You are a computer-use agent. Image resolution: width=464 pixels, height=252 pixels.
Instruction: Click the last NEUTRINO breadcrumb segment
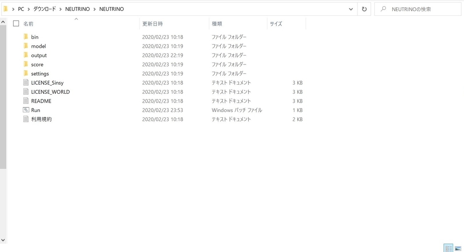[111, 9]
